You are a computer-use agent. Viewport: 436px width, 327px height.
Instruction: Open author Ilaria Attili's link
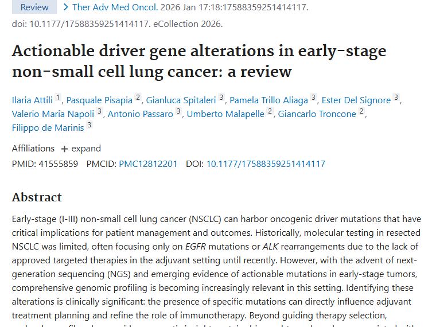point(33,100)
